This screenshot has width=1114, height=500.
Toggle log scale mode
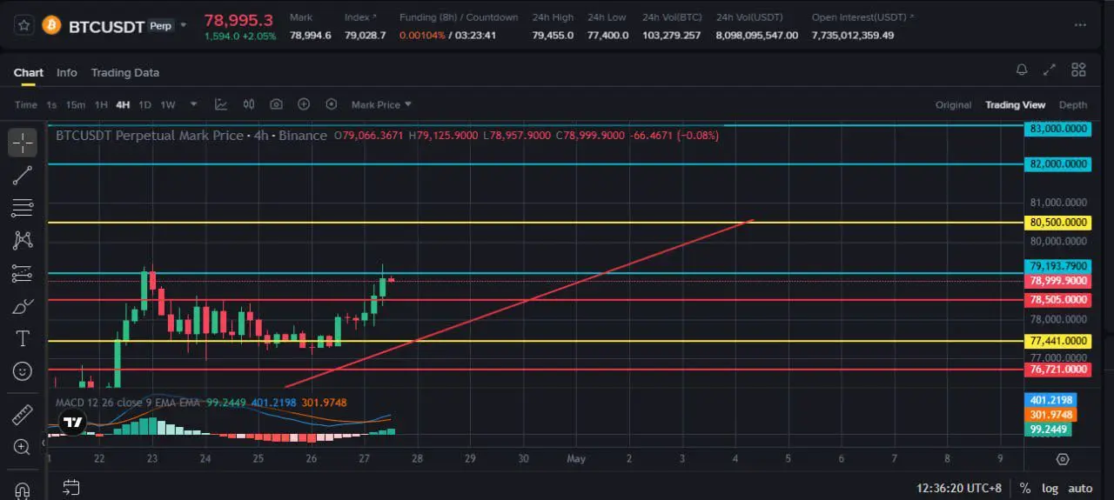pos(1050,488)
